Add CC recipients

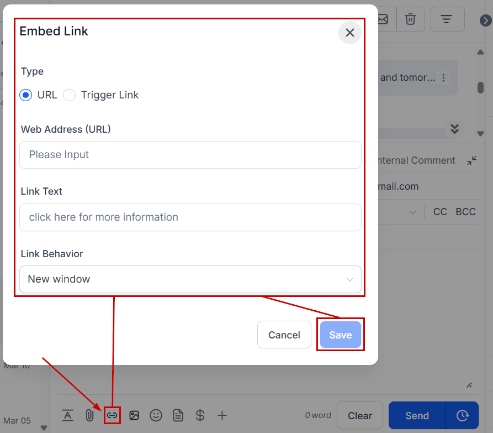(440, 212)
